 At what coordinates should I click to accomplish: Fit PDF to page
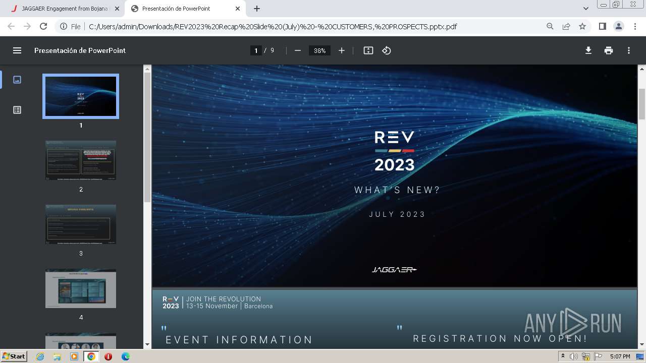coord(368,50)
